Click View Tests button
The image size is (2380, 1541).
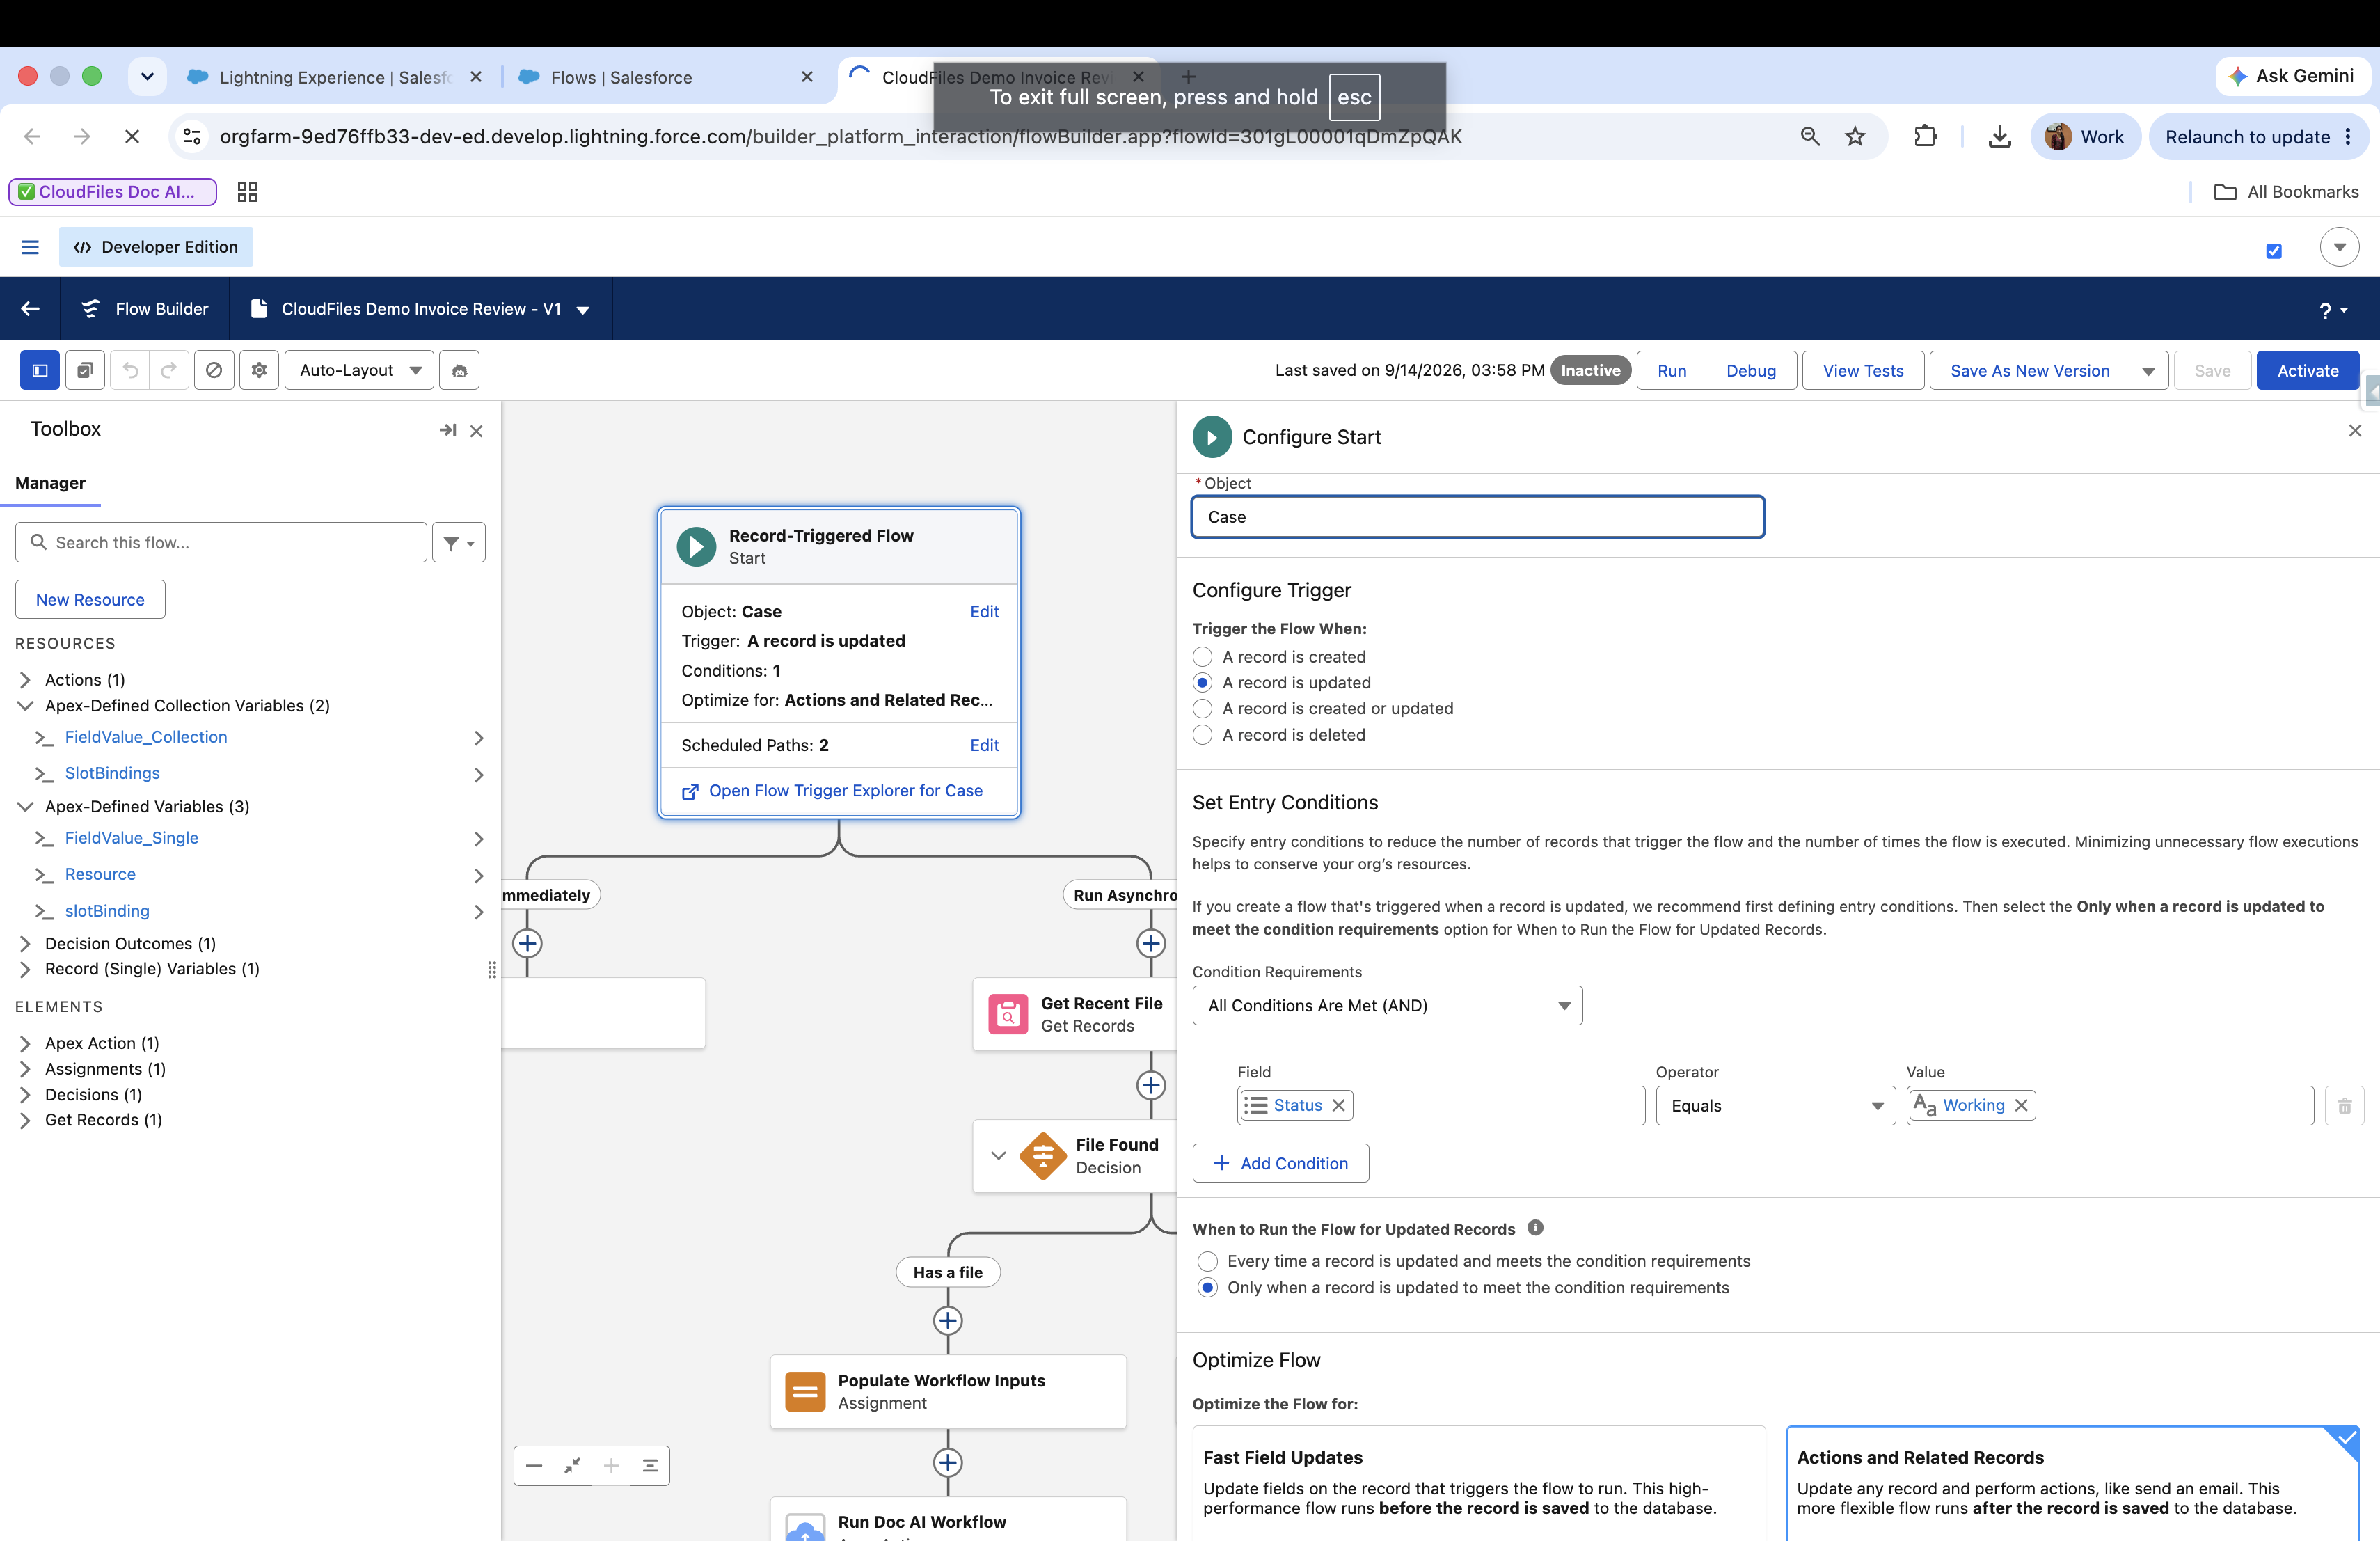coord(1862,371)
